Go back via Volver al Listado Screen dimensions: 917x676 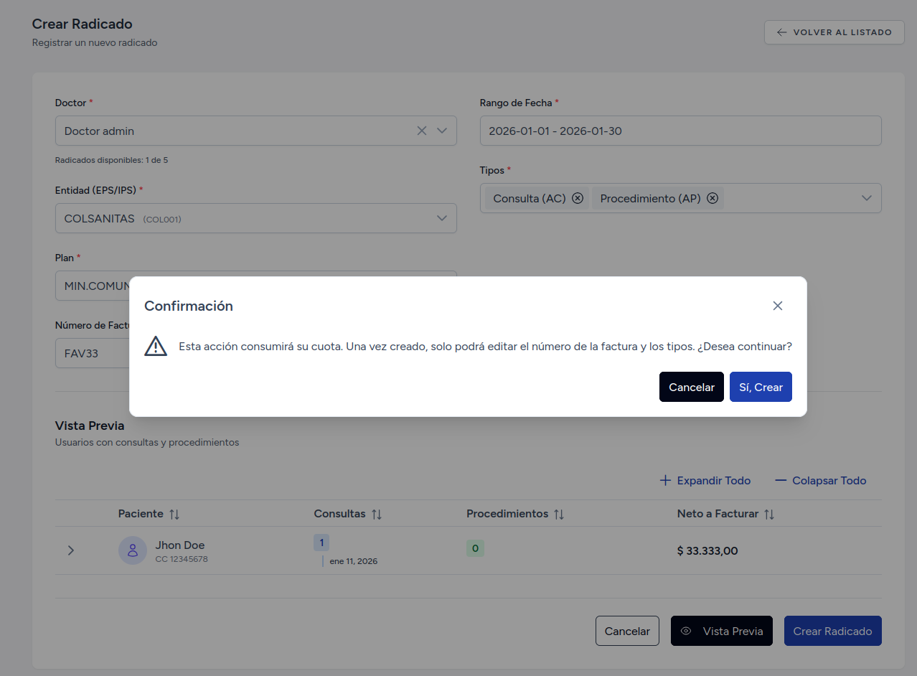[x=834, y=32]
